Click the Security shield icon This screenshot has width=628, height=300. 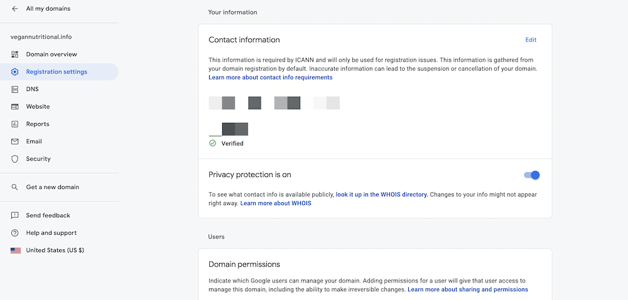[15, 159]
